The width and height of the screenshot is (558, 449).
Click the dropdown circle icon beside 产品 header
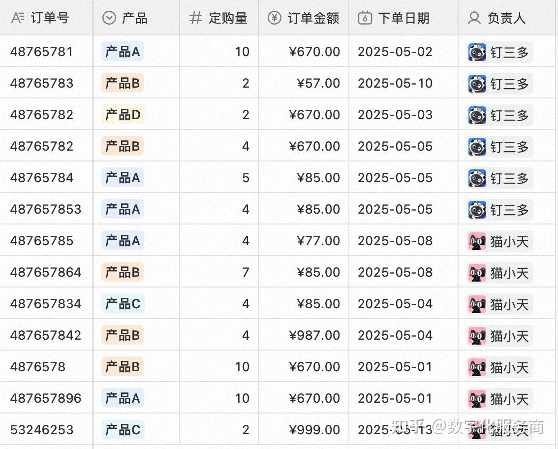pyautogui.click(x=109, y=17)
